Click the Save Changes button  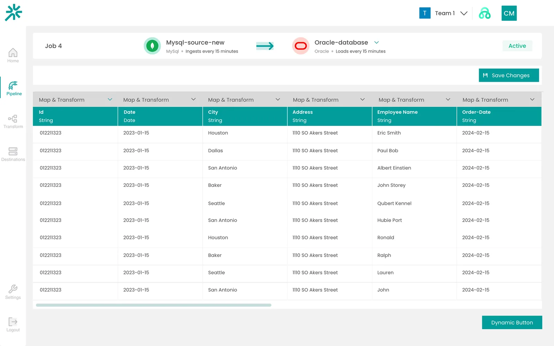pyautogui.click(x=509, y=75)
